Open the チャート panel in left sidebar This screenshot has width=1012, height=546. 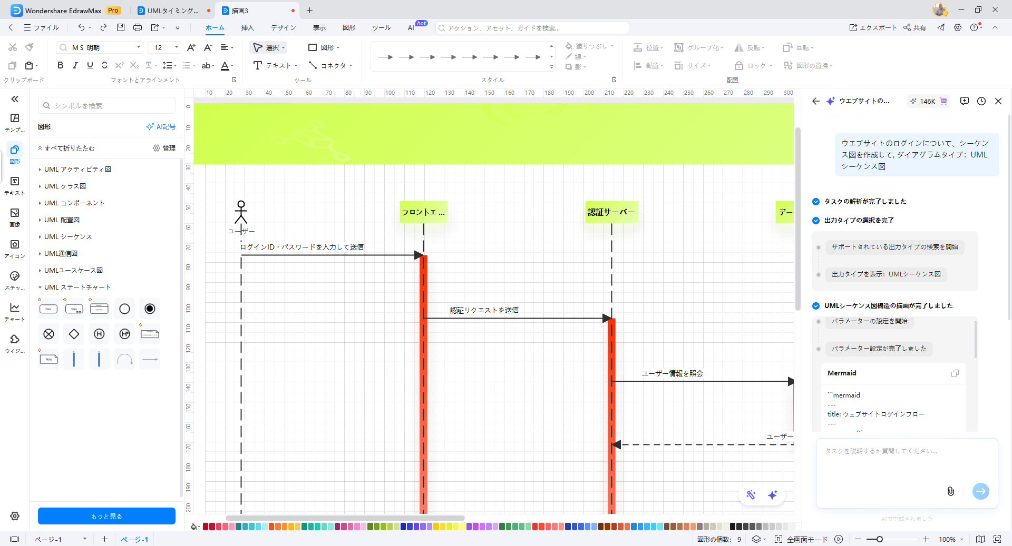[15, 312]
